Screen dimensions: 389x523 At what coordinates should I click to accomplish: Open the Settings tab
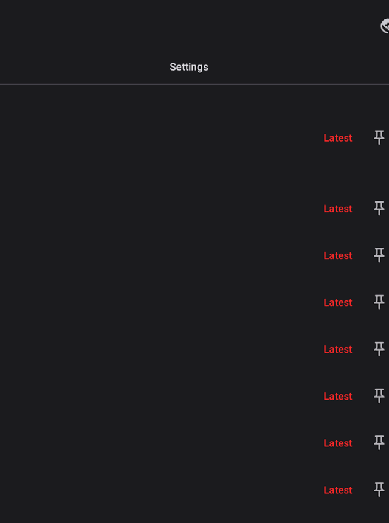point(188,67)
